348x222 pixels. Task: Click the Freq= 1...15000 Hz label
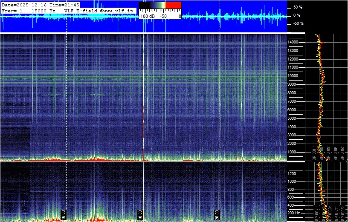29,10
